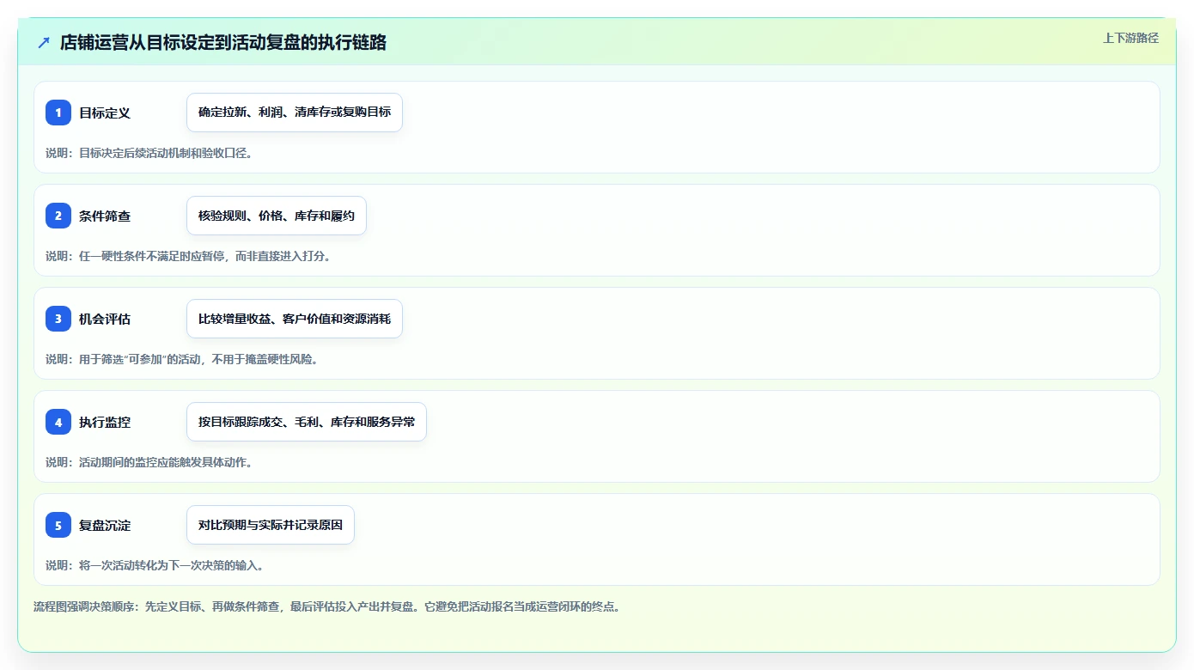Click the 比较增量收益、客户价值和资源消耗 chip

pyautogui.click(x=295, y=319)
